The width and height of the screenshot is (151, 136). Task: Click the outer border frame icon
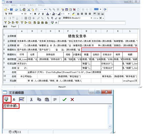point(30,18)
